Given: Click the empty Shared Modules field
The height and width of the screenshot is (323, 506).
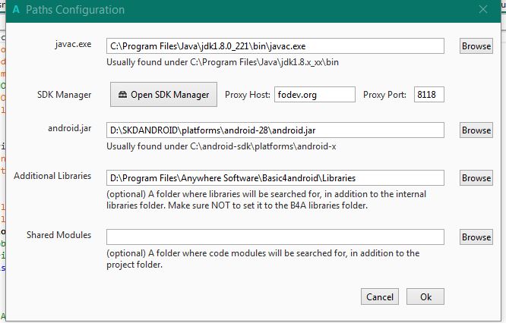Looking at the screenshot, I should pos(274,237).
